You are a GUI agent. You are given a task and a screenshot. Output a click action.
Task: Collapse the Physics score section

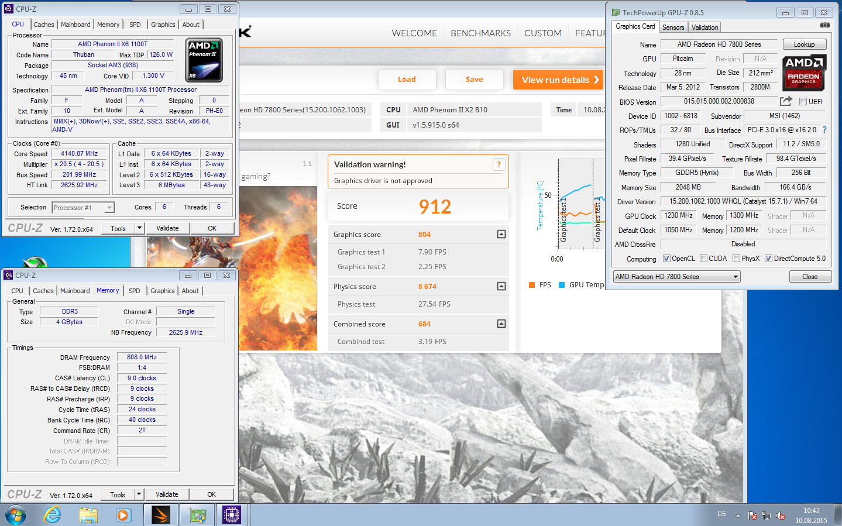point(501,286)
